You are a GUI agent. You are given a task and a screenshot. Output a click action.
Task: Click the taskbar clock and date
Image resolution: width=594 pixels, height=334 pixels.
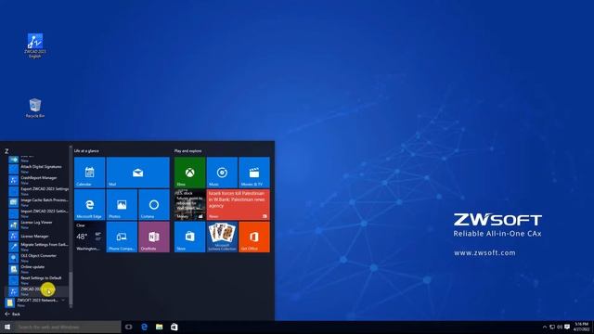(582, 327)
